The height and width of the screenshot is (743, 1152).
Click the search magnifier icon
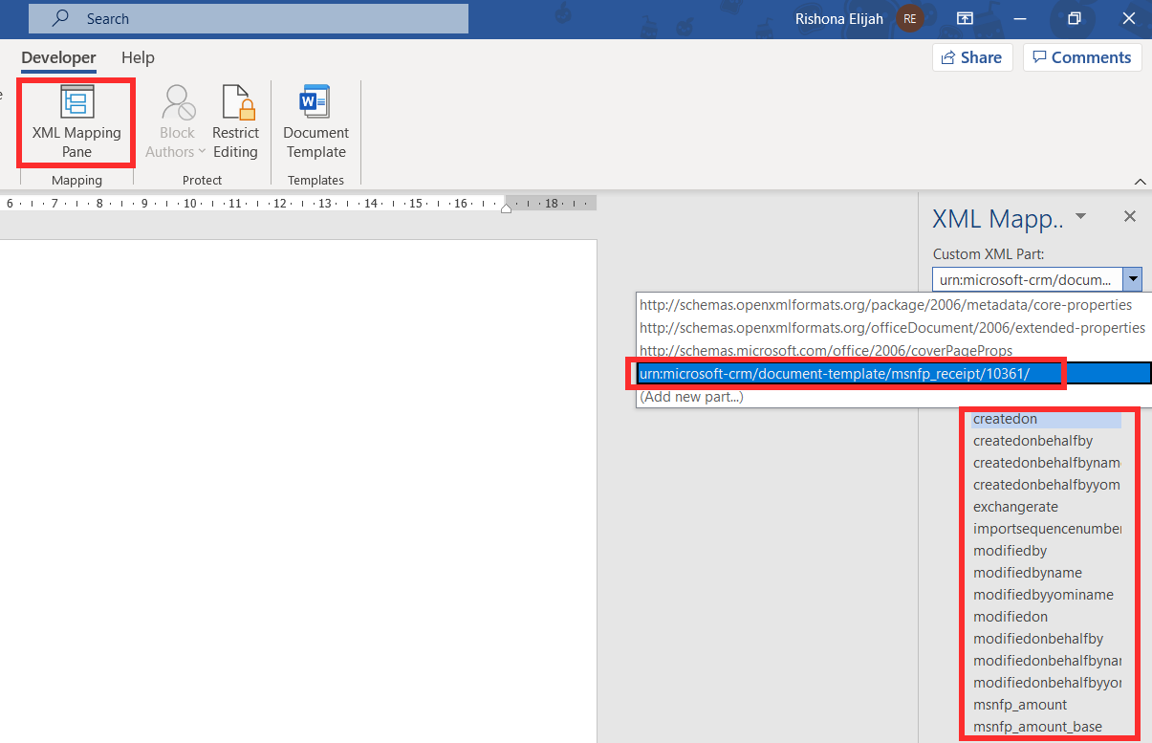pos(60,18)
